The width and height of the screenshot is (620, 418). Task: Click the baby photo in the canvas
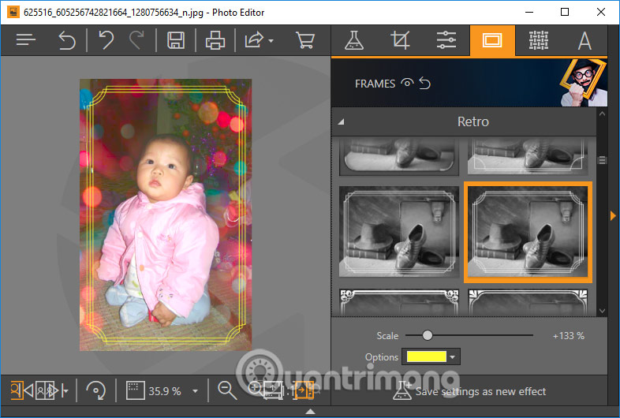coord(166,215)
